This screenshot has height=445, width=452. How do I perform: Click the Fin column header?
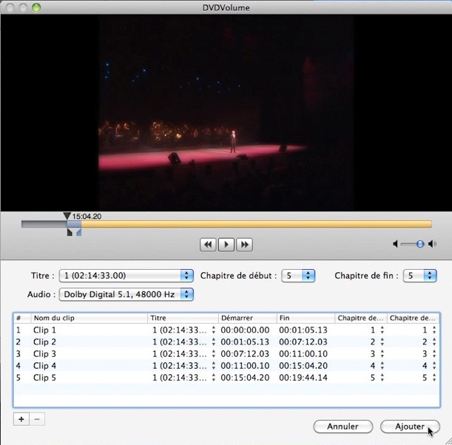coord(306,318)
